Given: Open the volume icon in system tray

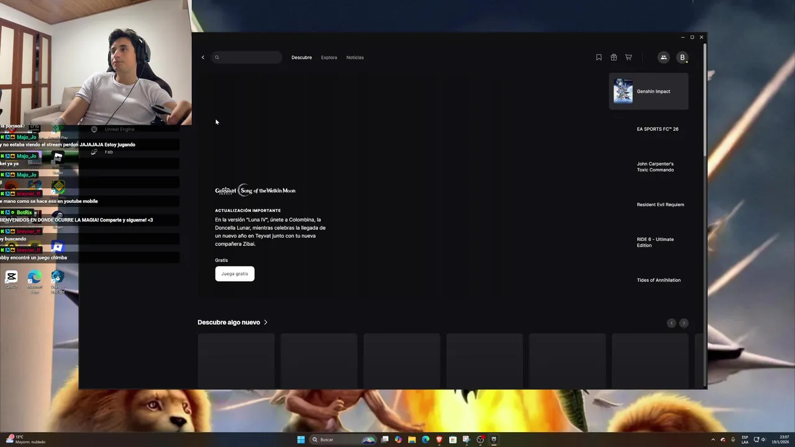Looking at the screenshot, I should click(x=763, y=440).
